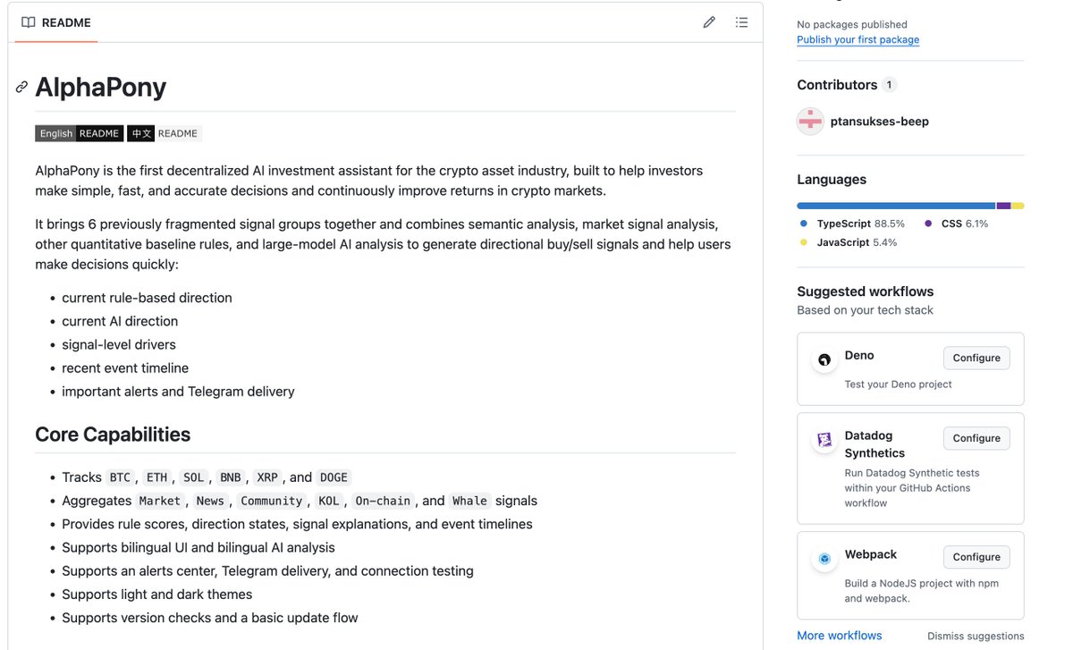
Task: Click the Contributors count badge 1
Action: coord(889,85)
